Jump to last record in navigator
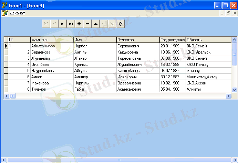The image size is (238, 163). coord(71,24)
